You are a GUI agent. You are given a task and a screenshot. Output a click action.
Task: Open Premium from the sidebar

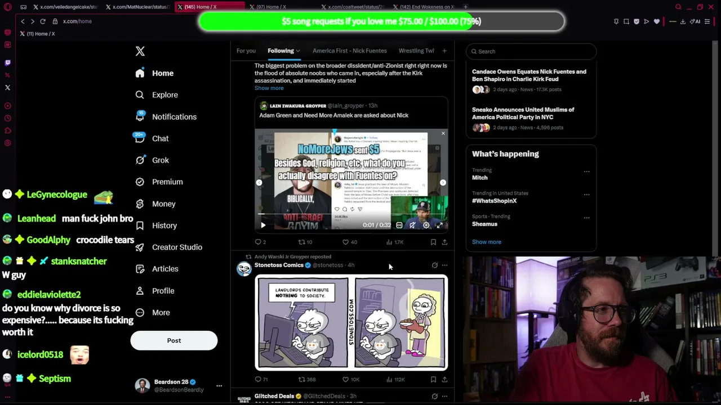159,182
